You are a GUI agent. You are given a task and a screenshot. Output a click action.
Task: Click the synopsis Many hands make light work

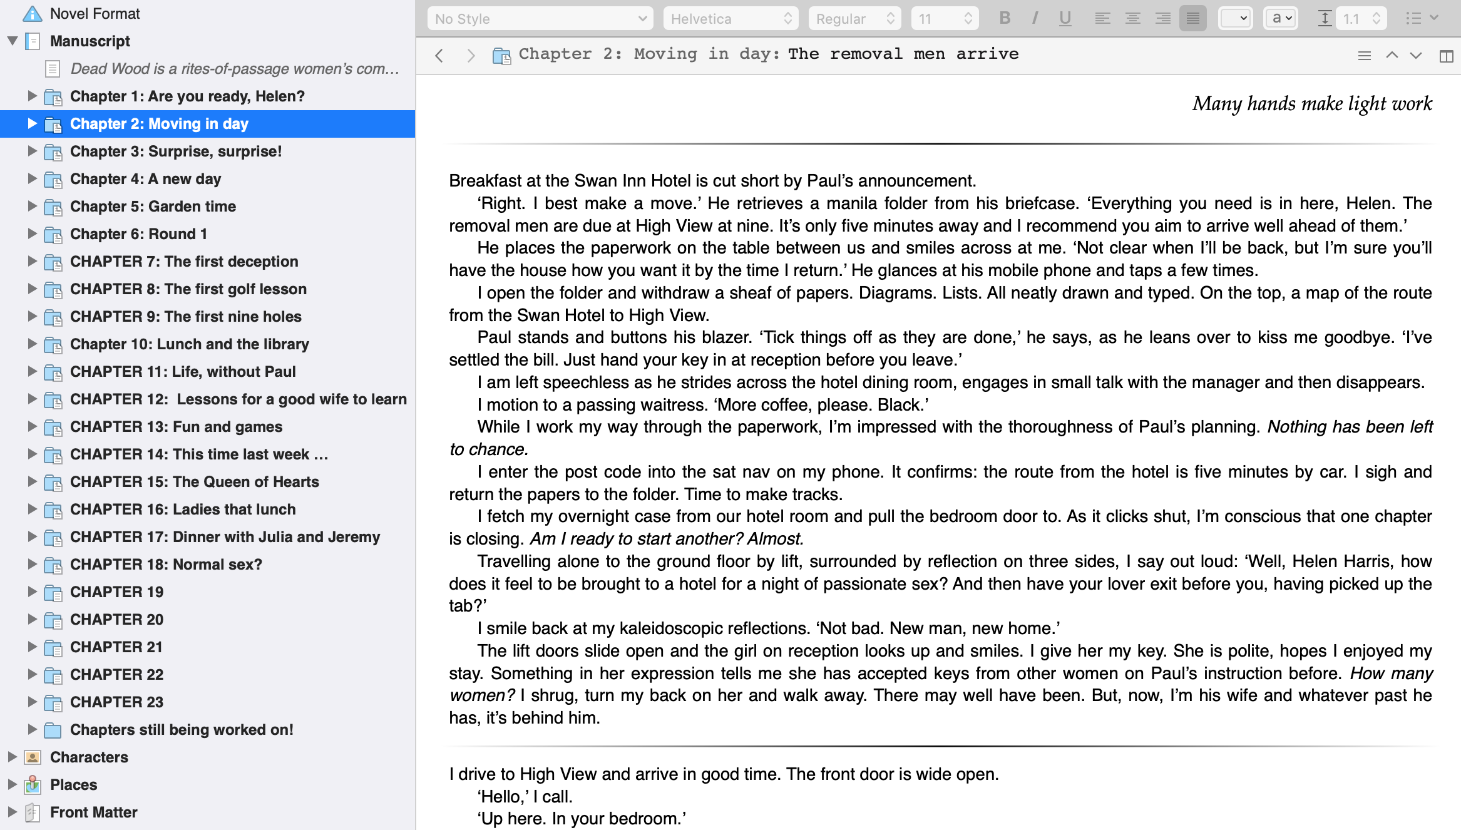1312,103
